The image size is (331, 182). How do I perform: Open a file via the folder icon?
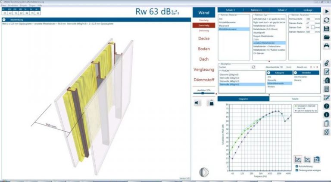tap(326, 37)
